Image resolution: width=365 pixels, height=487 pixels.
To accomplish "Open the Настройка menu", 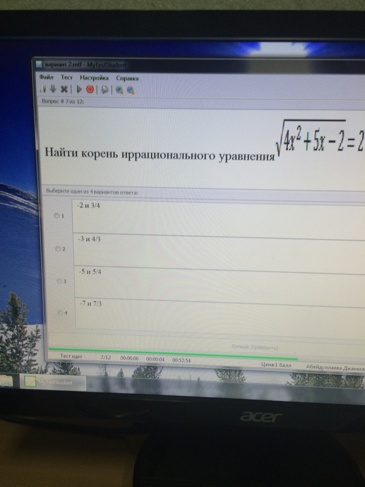I will click(x=94, y=78).
